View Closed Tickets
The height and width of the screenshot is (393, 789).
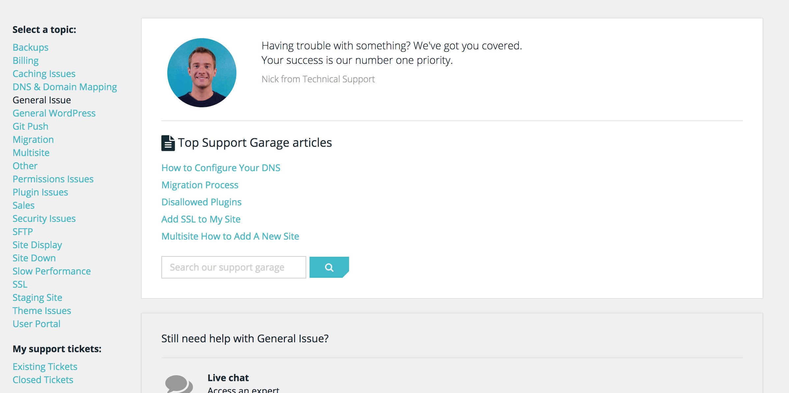point(43,380)
